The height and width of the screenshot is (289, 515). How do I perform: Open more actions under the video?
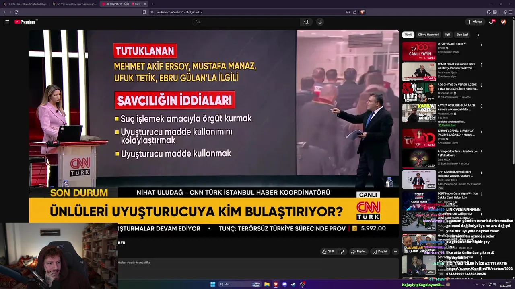[x=395, y=252]
